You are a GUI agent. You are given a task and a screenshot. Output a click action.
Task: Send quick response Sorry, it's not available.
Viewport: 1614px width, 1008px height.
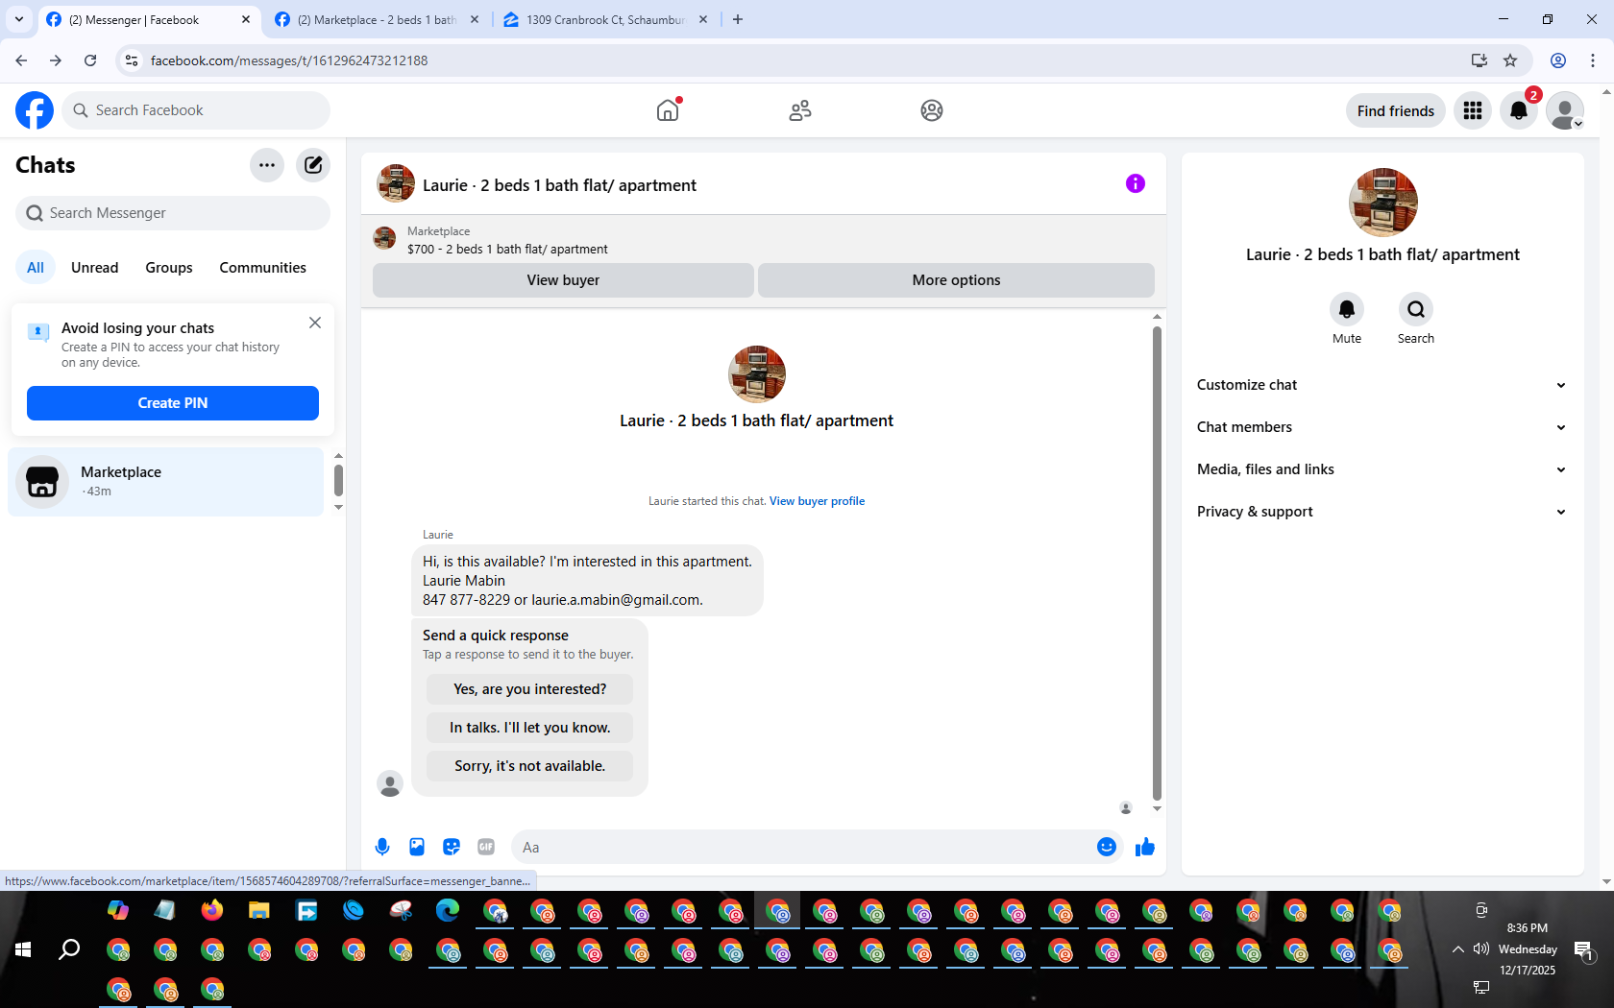[530, 766]
